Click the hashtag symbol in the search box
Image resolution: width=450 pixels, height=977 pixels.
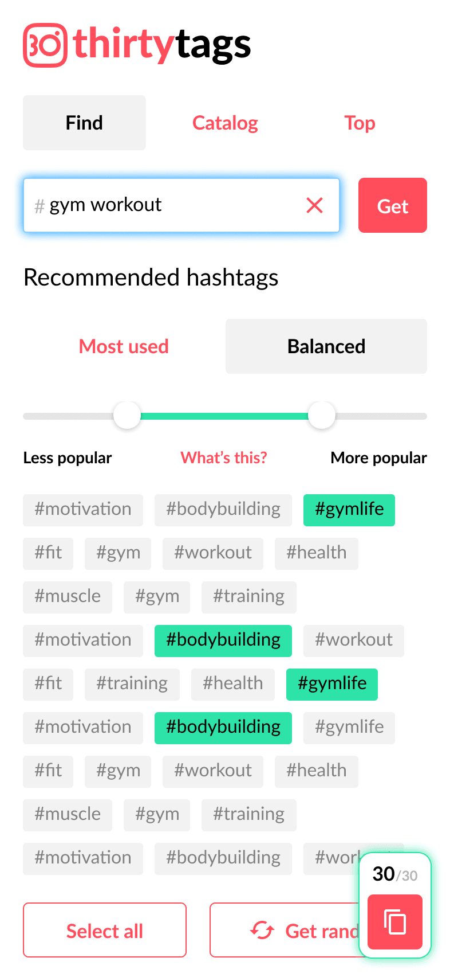(x=39, y=205)
